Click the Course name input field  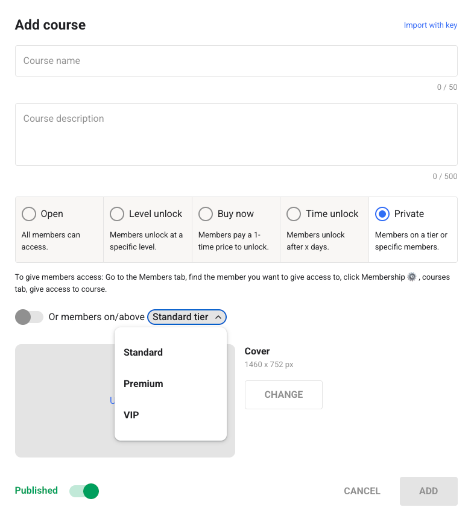236,60
